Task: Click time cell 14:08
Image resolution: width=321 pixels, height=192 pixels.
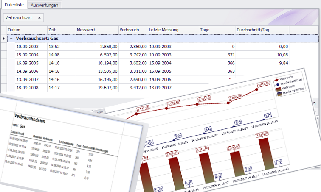Action: click(x=62, y=55)
